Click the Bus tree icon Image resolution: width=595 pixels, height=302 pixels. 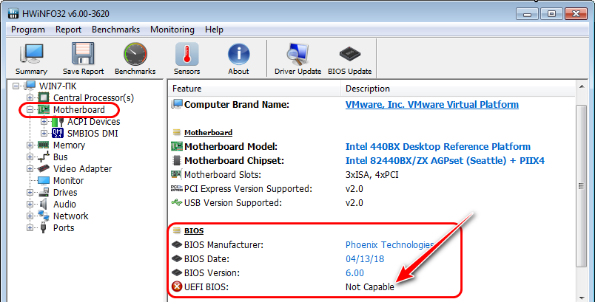43,157
